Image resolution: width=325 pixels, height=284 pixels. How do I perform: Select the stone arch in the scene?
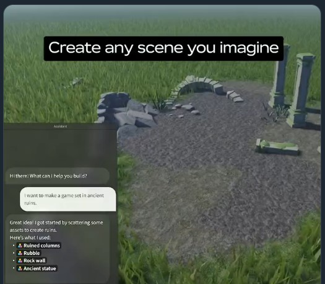point(197,87)
